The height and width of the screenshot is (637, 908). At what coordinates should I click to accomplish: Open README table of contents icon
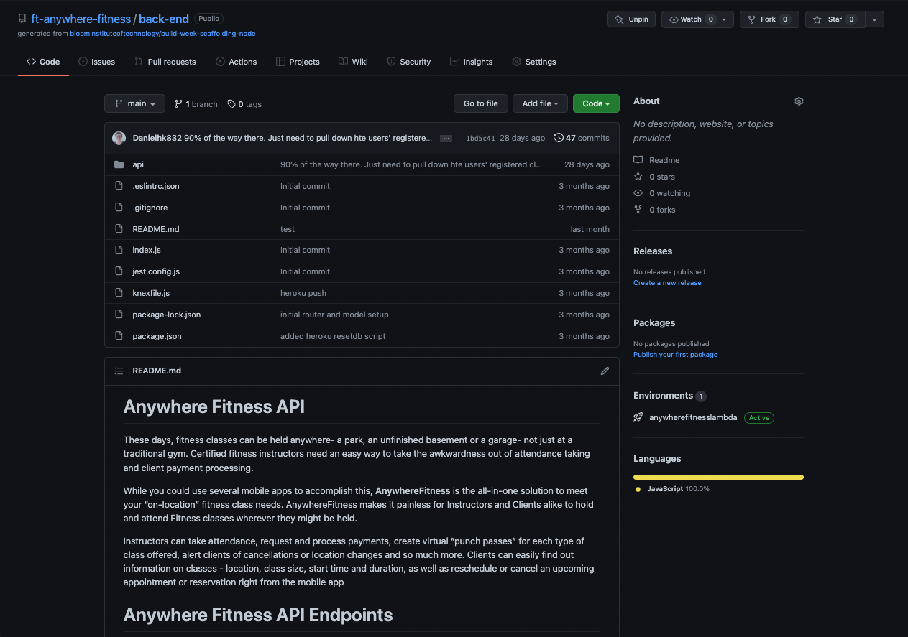pyautogui.click(x=119, y=371)
